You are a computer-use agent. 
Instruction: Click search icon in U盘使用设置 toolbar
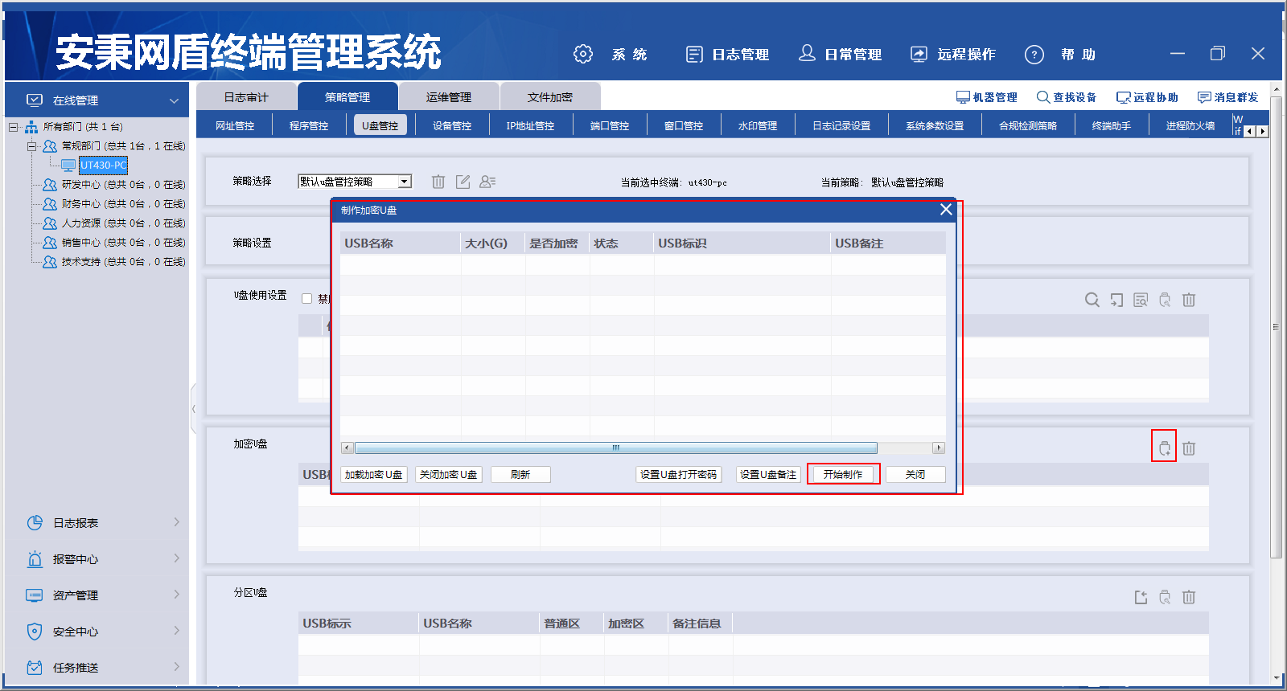pyautogui.click(x=1092, y=300)
